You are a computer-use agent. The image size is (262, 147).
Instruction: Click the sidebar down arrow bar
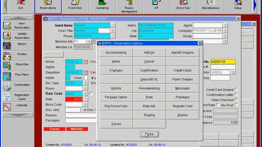[18, 115]
